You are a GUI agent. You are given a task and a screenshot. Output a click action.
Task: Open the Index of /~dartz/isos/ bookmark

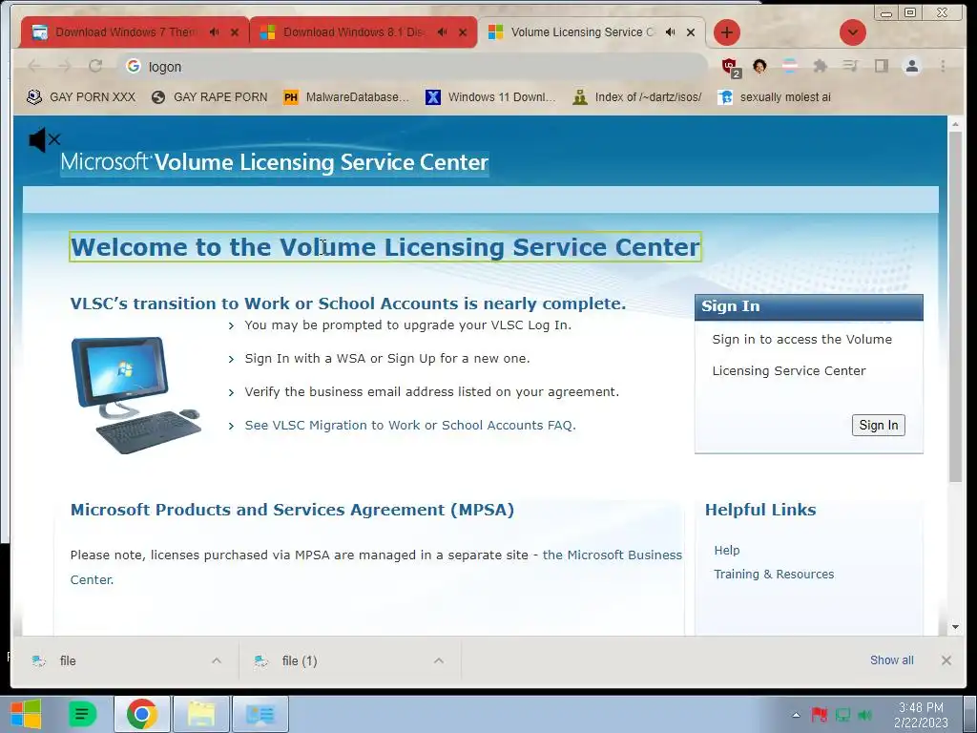tap(637, 97)
